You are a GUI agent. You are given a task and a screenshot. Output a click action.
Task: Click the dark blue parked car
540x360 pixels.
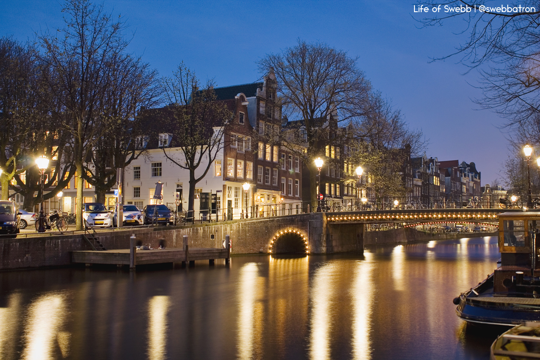click(157, 214)
